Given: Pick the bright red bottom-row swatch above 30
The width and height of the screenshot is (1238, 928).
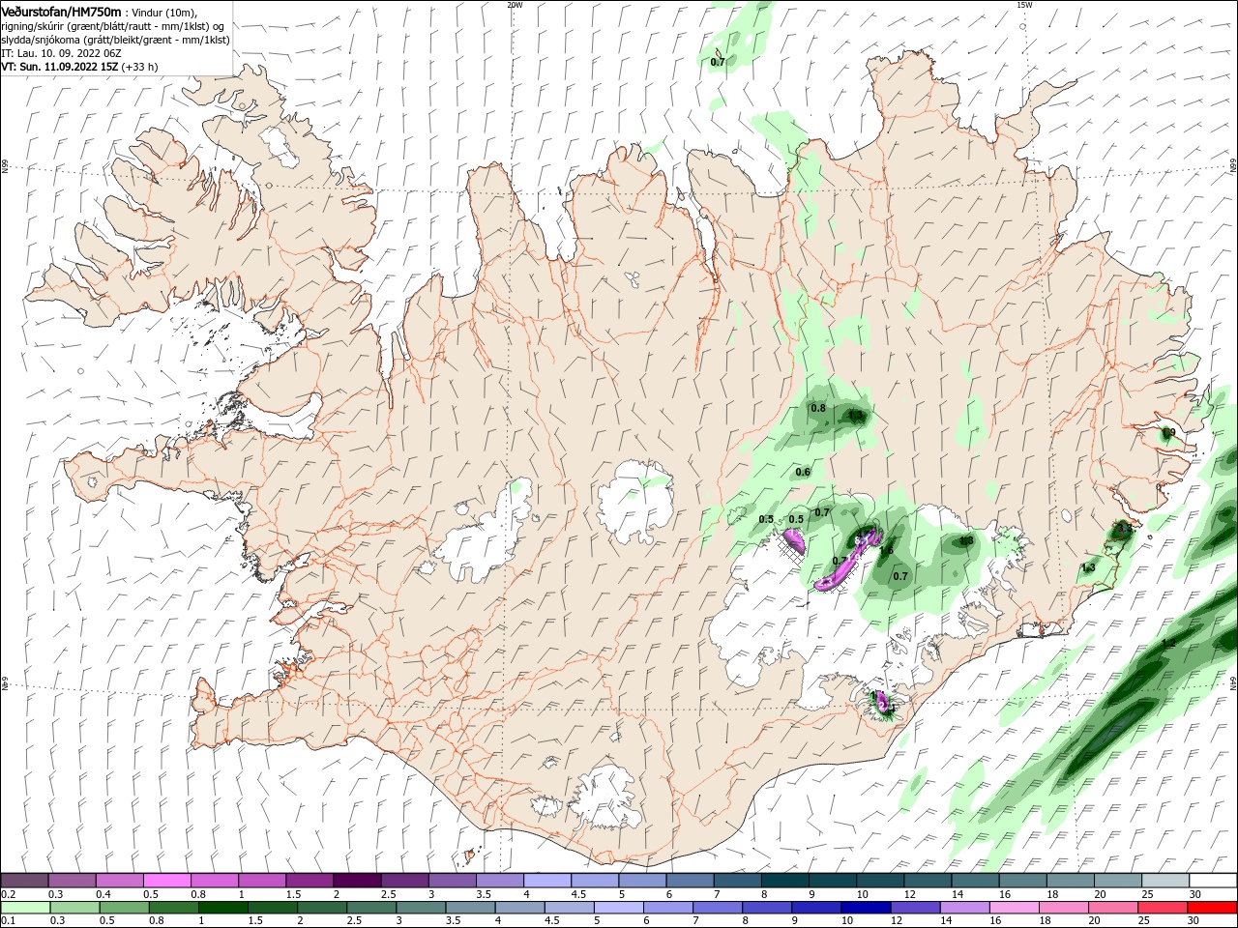Looking at the screenshot, I should 1213,908.
